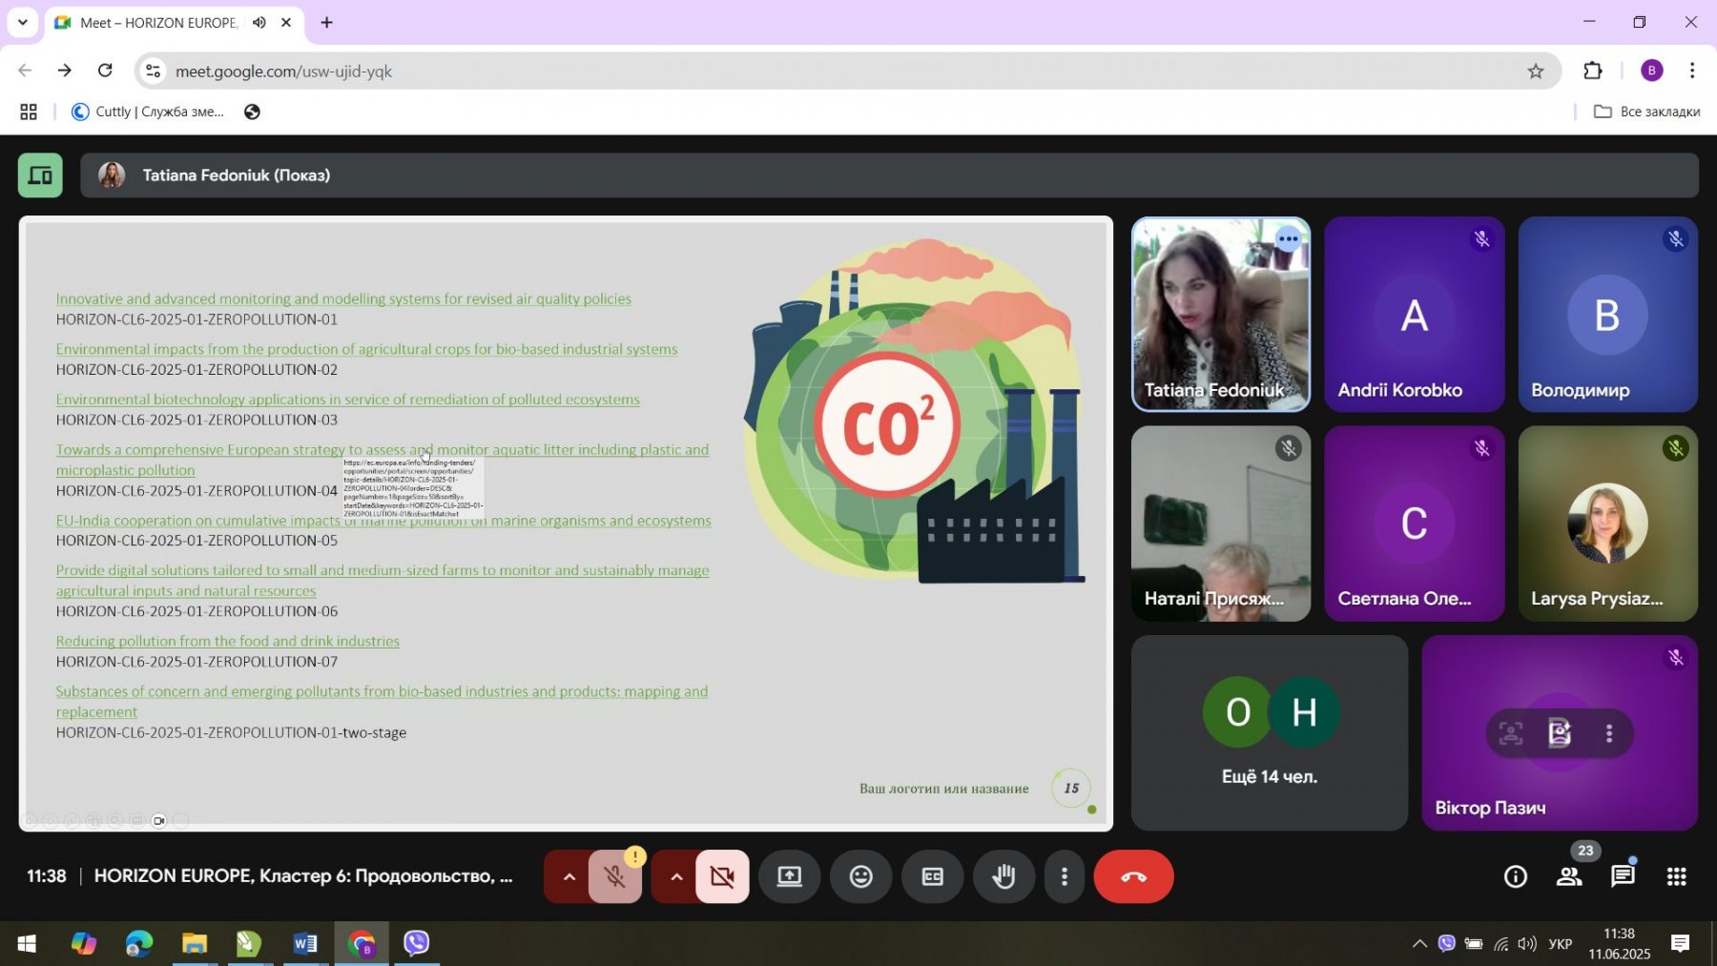Screen dimensions: 1717x966
Task: Close the Meet – HORIZON EUROPE tab
Action: [x=285, y=22]
